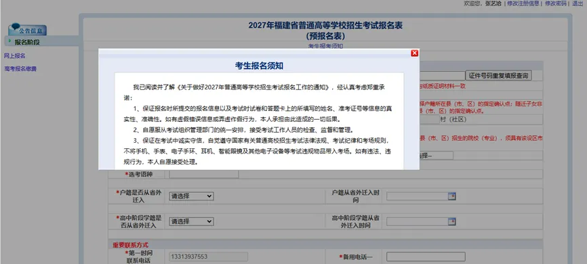The height and width of the screenshot is (264, 587).
Task: Click 证件号码重复填报查询 button
Action: tap(498, 76)
